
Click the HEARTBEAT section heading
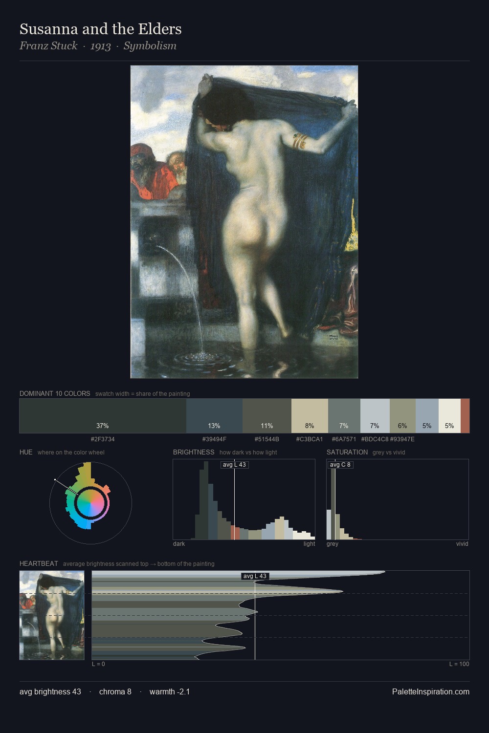[x=39, y=563]
